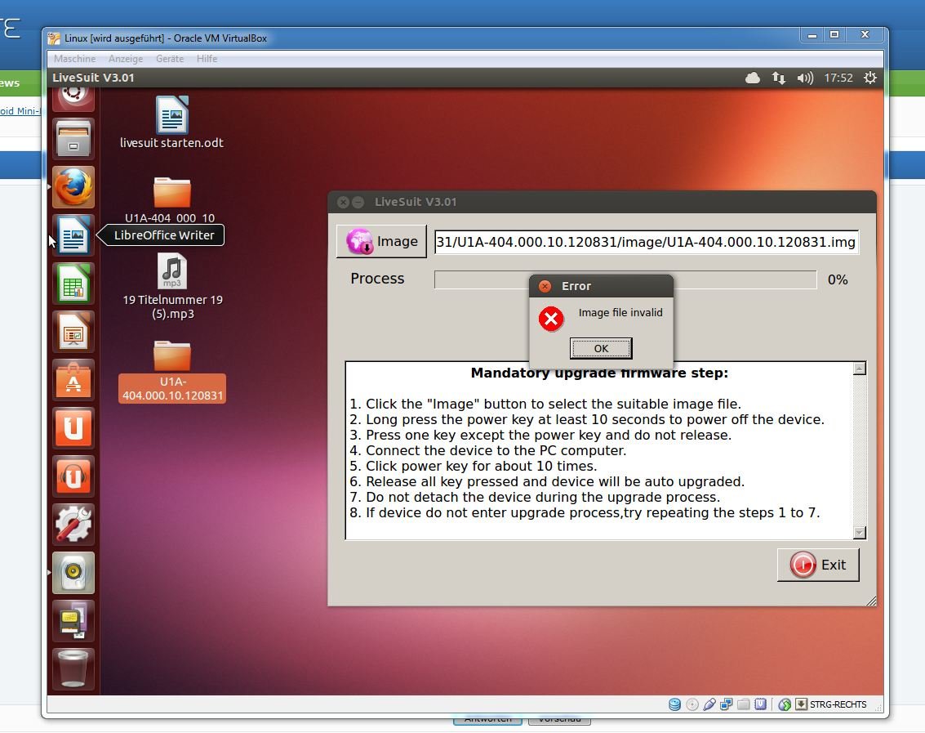Open Ubuntu One Music headphones icon
Screen dimensions: 925x733
point(73,476)
